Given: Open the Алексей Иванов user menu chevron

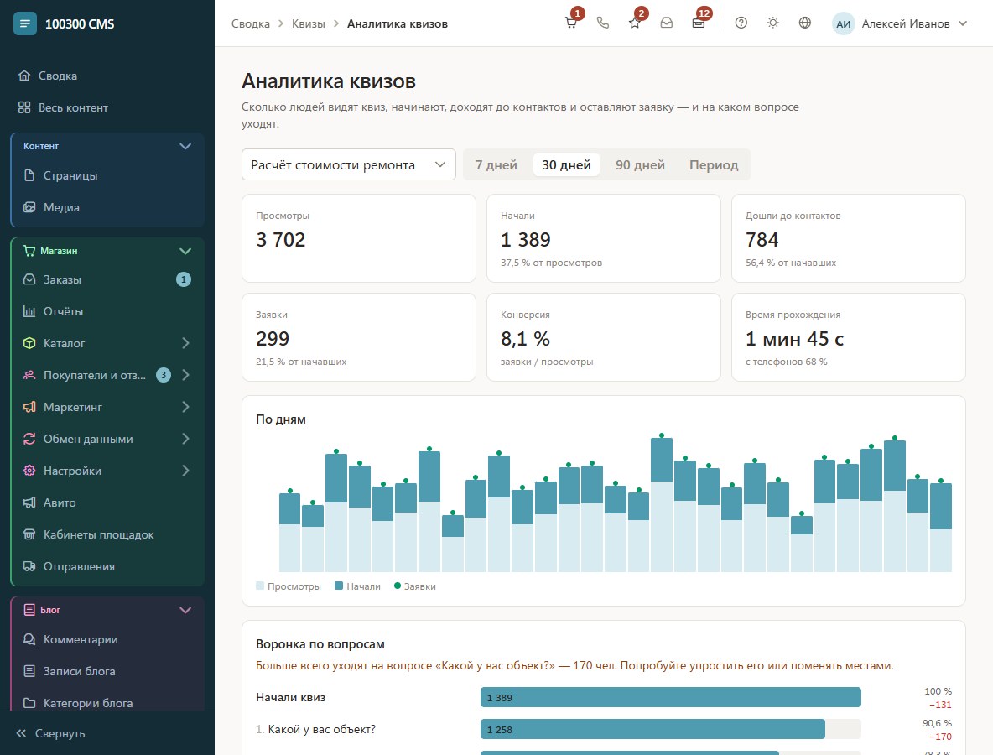Looking at the screenshot, I should [963, 23].
